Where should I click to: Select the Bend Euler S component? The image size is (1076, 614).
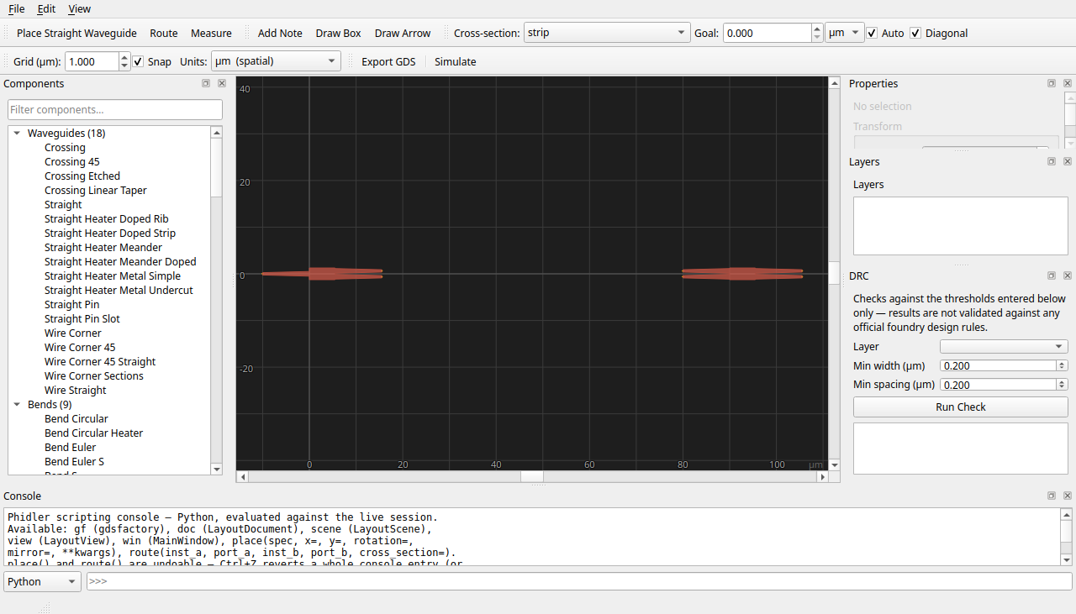[x=74, y=462]
